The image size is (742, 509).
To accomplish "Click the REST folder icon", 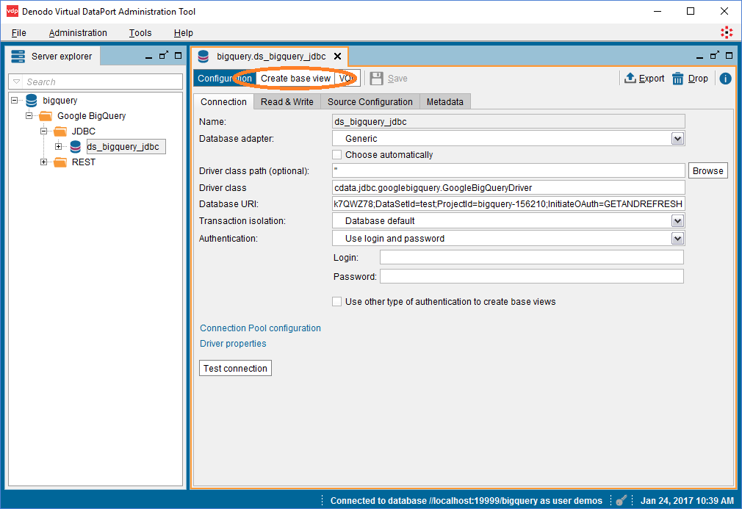I will click(60, 162).
